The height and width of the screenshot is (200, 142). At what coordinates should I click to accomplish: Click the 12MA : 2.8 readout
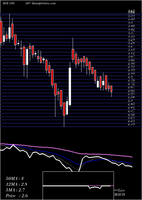pyautogui.click(x=16, y=184)
